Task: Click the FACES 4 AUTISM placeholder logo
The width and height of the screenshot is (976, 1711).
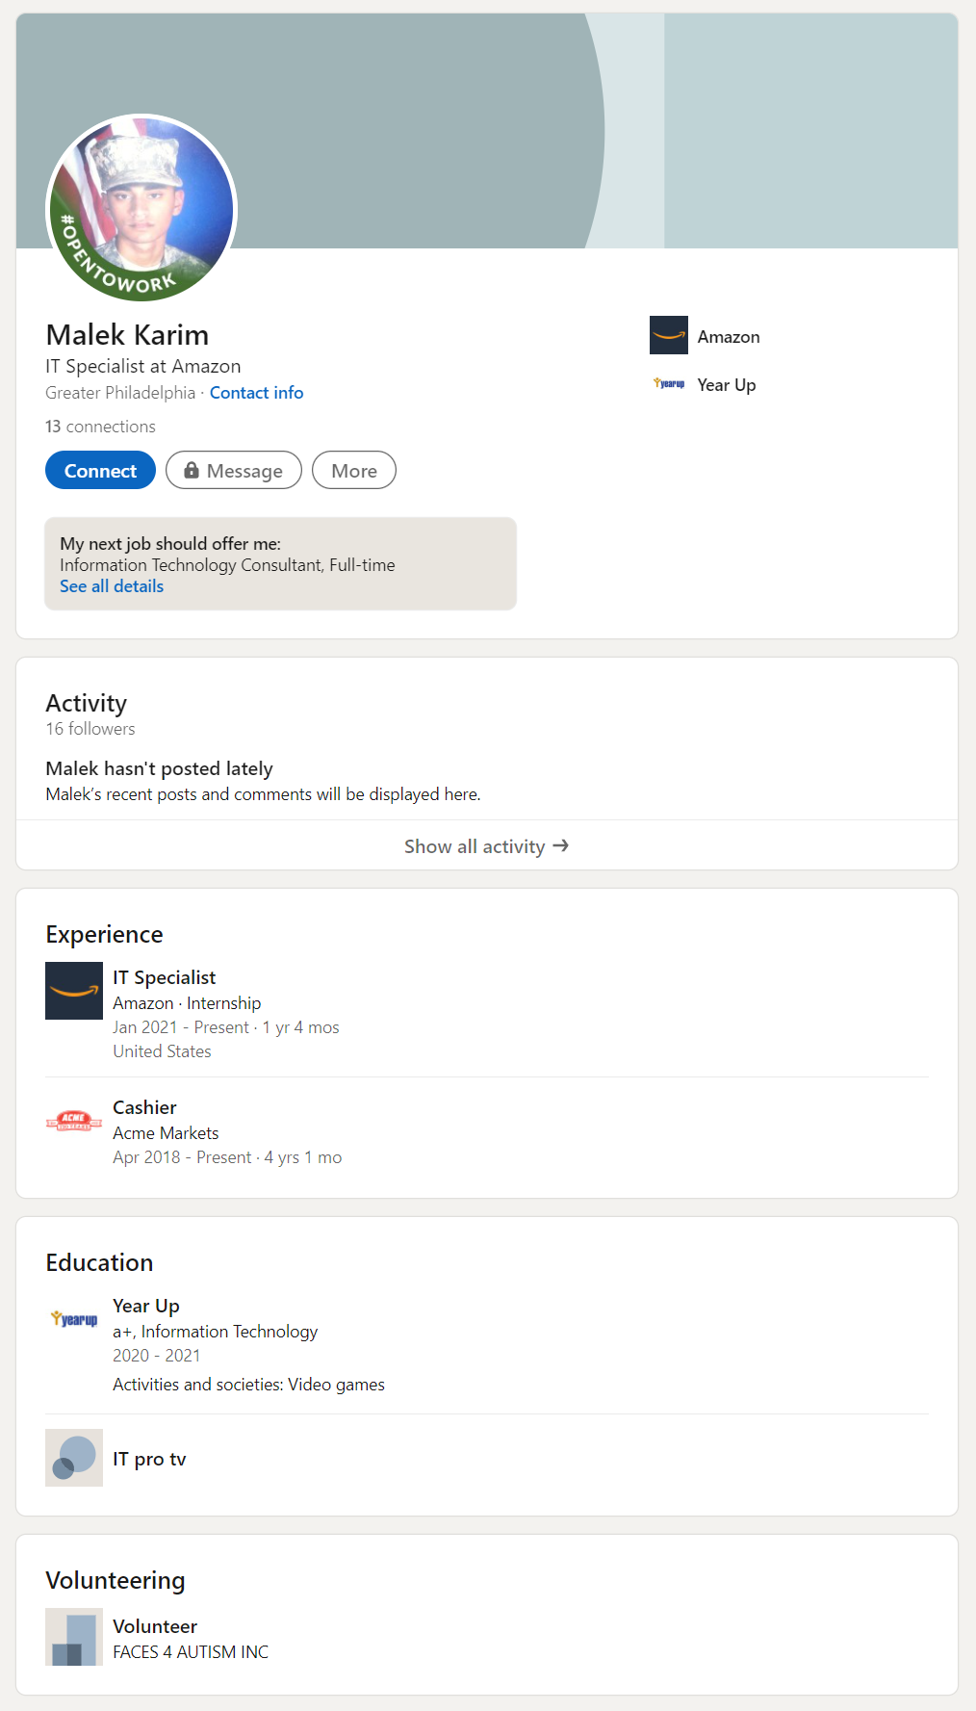Action: coord(74,1637)
